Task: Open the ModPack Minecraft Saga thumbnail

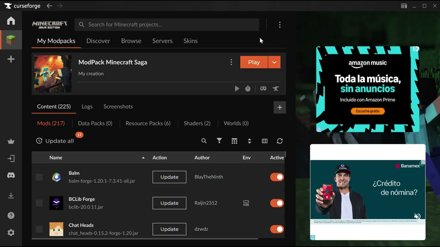Action: pyautogui.click(x=53, y=74)
